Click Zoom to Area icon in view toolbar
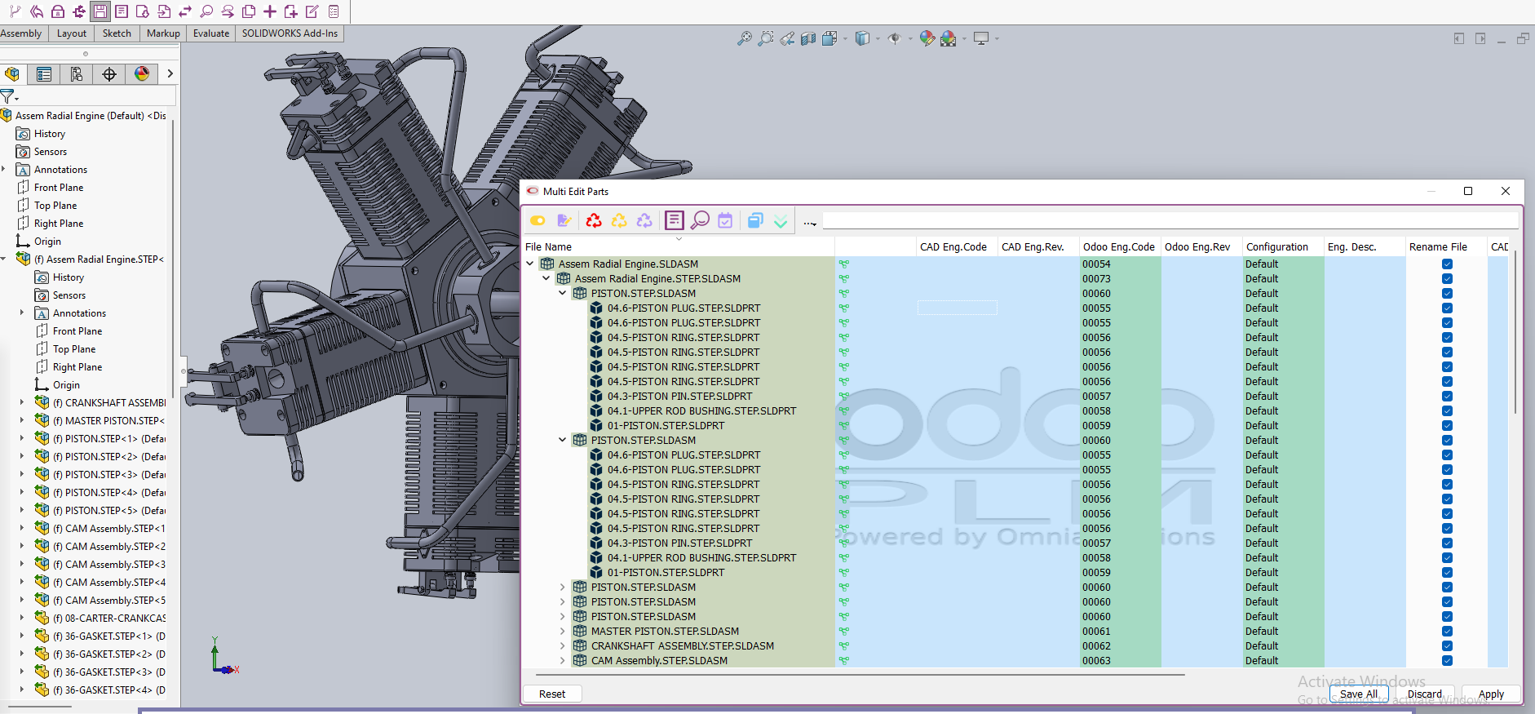Screen dimensions: 1535x714 pyautogui.click(x=765, y=38)
